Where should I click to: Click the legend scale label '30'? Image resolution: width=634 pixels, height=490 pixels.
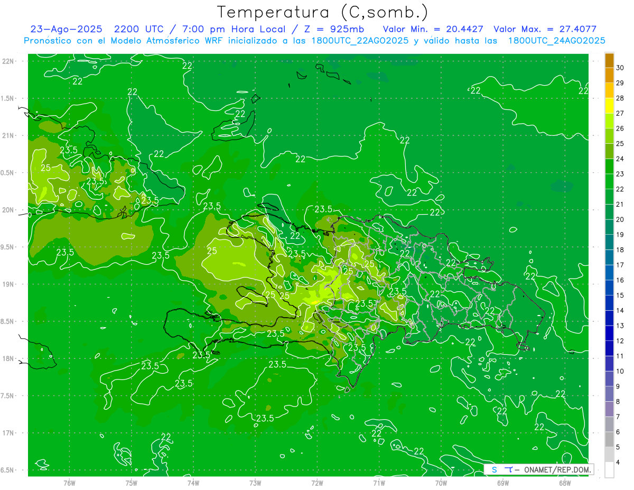620,68
